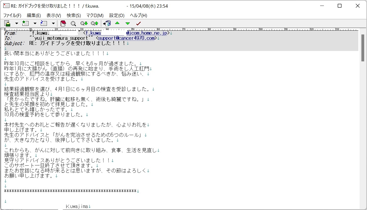Click the find previous (up arrow) icon
Screen dimensions: 367x210
point(94,23)
